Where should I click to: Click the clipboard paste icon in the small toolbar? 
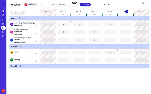[x=23, y=13]
